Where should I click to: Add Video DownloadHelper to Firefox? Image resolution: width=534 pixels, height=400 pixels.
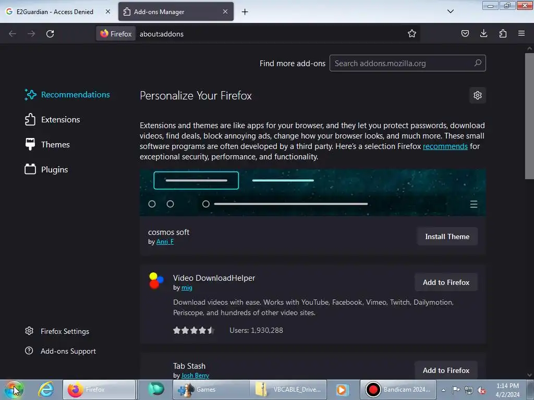coord(446,282)
